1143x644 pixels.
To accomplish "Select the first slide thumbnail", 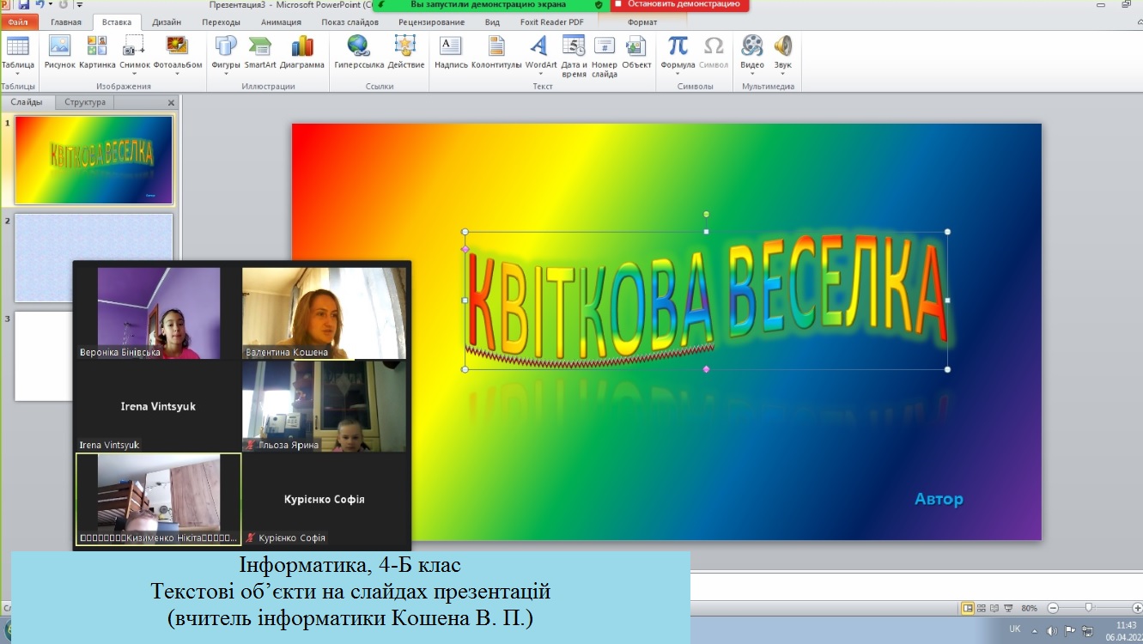I will click(94, 160).
